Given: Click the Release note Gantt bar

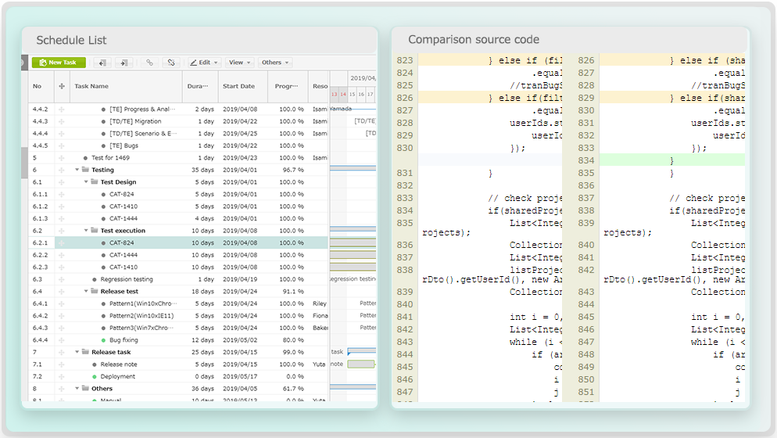Looking at the screenshot, I should (361, 364).
